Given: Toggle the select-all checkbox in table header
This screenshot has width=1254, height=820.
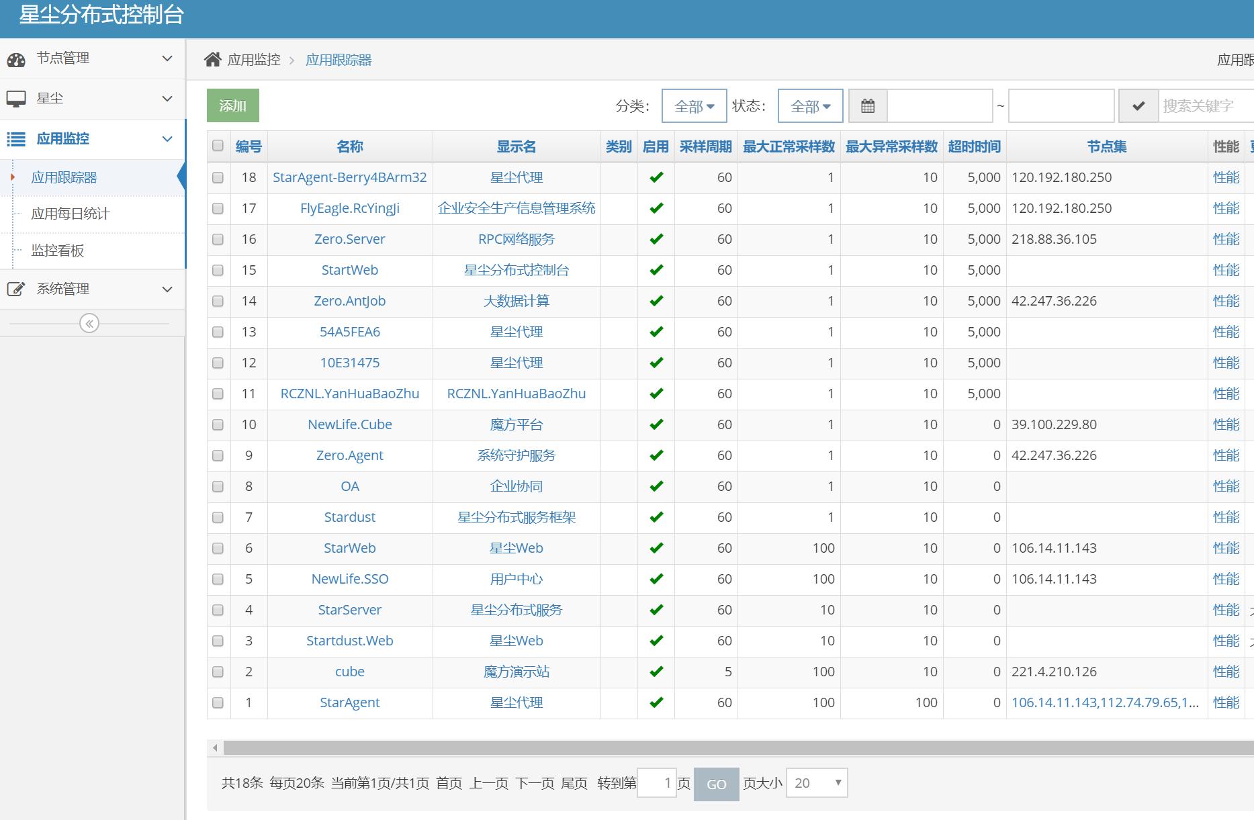Looking at the screenshot, I should pyautogui.click(x=218, y=146).
